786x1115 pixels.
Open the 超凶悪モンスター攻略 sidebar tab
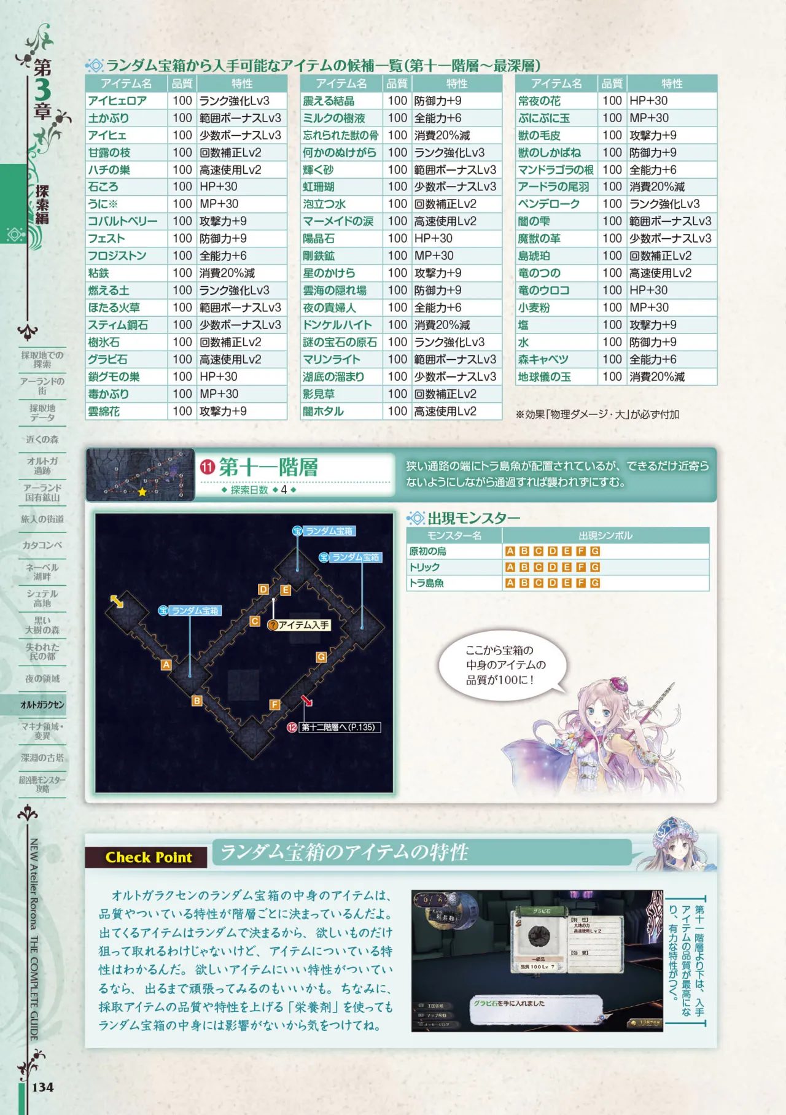42,784
